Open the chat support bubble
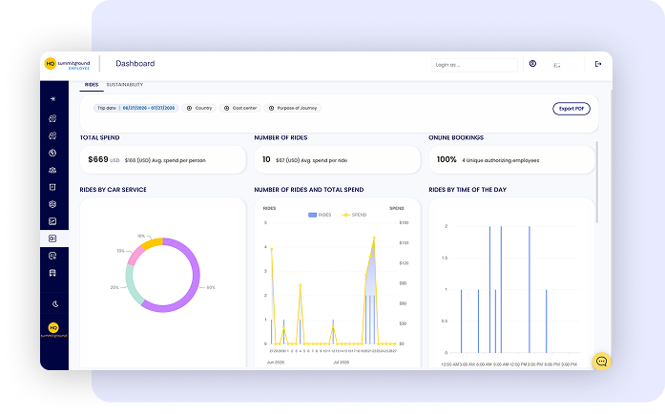 coord(601,362)
